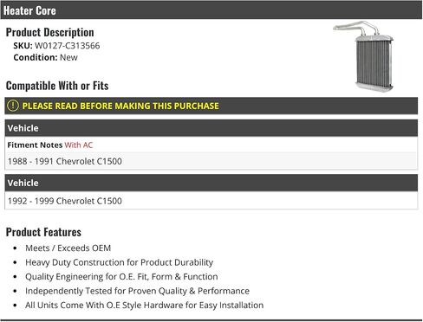Click the 'Compatible With or Fits' heading
The height and width of the screenshot is (322, 423).
[x=57, y=86]
